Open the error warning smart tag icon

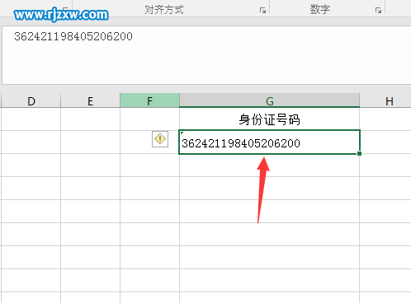pyautogui.click(x=160, y=139)
